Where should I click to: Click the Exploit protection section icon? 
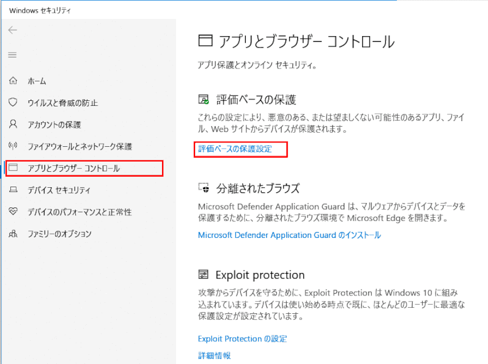204,274
